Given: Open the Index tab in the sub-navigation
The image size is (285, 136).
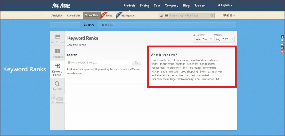Looking at the screenshot, I should [x=109, y=16].
